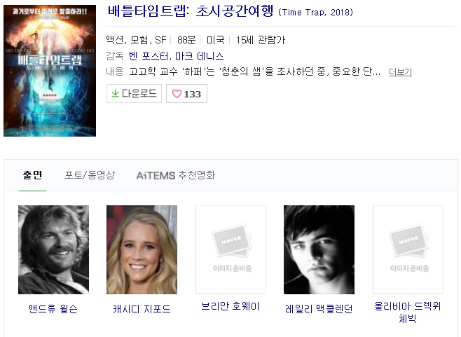Expand plot summary with 더보기
This screenshot has width=461, height=337.
[x=400, y=71]
